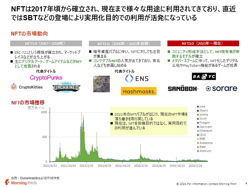Select the red NFT3.0 (2021年～現在) header
Image resolution: width=250 pixels, height=187 pixels.
pos(203,43)
